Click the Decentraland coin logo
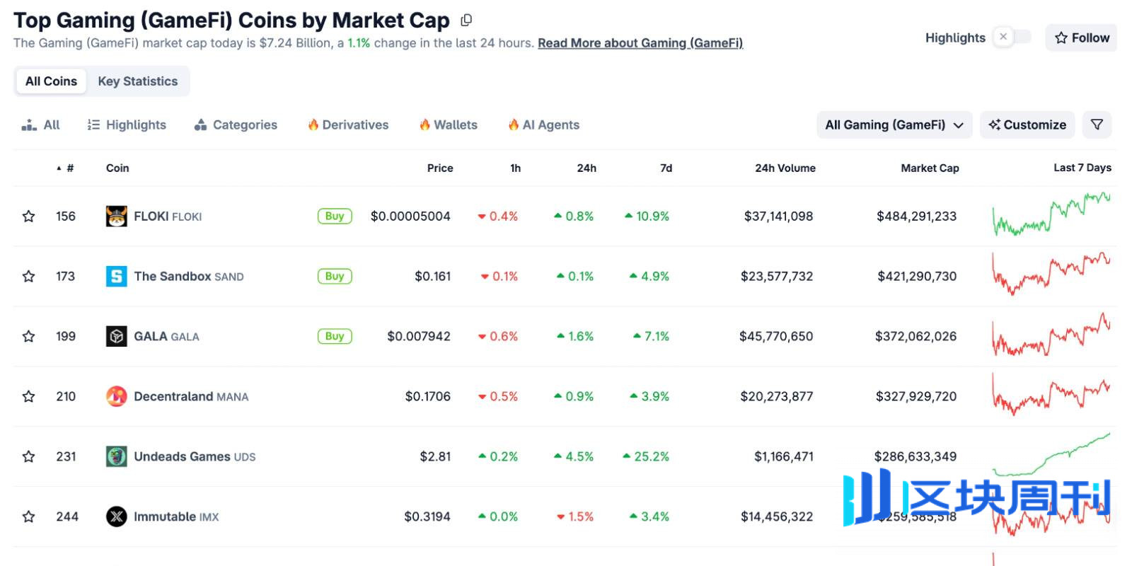Screen dimensions: 1132x566 click(x=116, y=396)
